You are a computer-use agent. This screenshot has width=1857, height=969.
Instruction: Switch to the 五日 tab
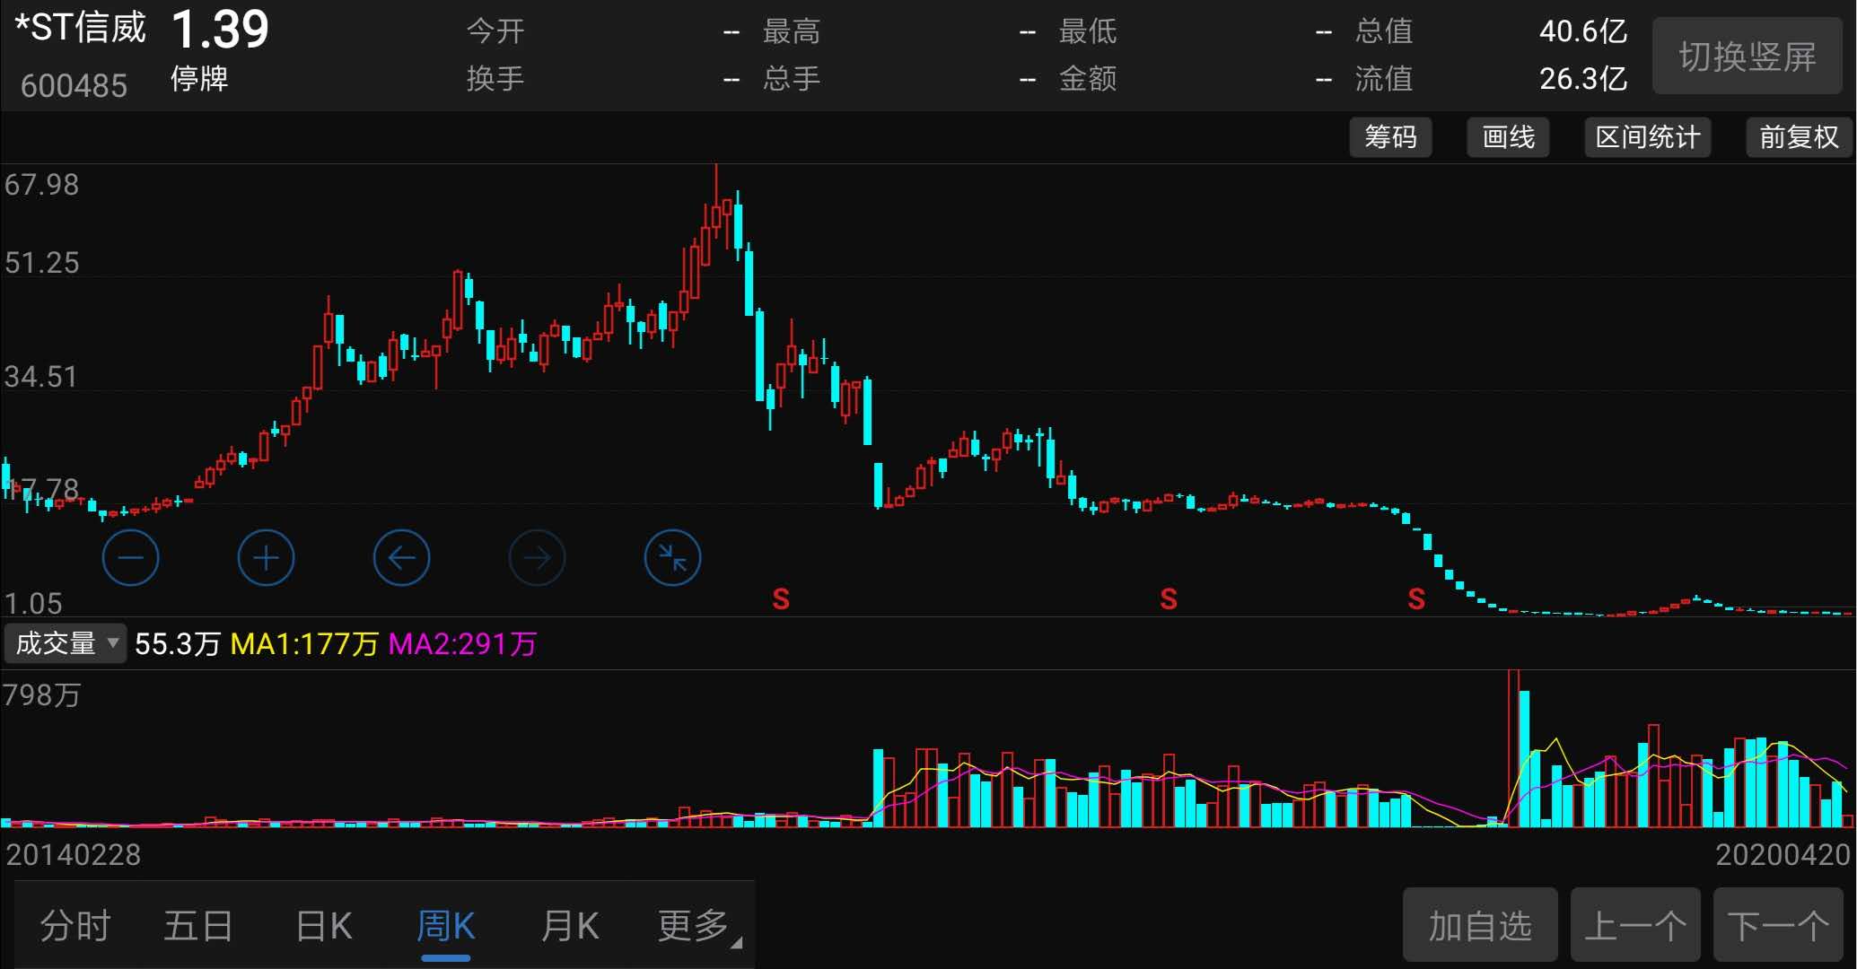coord(198,926)
